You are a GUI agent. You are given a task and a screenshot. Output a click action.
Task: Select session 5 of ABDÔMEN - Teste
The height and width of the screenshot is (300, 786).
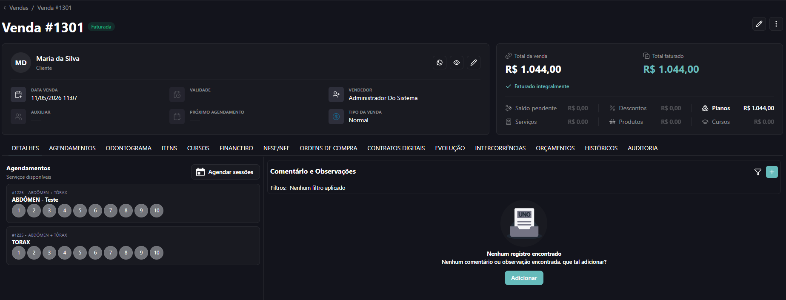[x=80, y=211]
